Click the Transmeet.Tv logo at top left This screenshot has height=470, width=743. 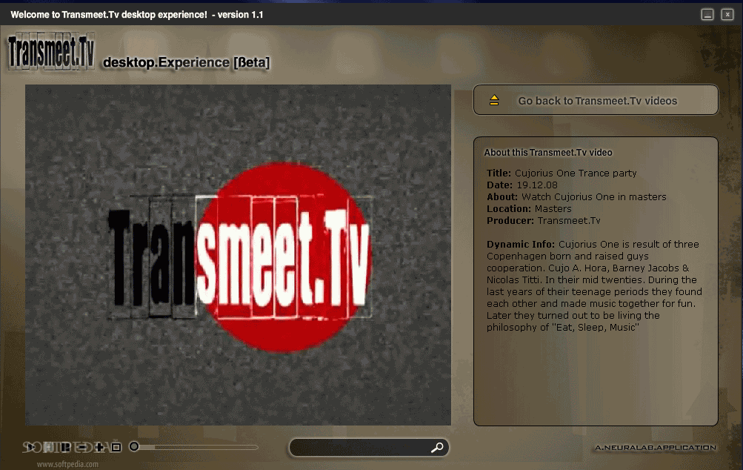51,52
